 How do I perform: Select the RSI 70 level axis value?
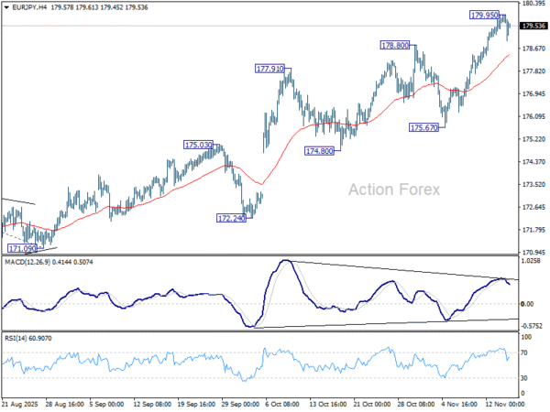coord(526,352)
